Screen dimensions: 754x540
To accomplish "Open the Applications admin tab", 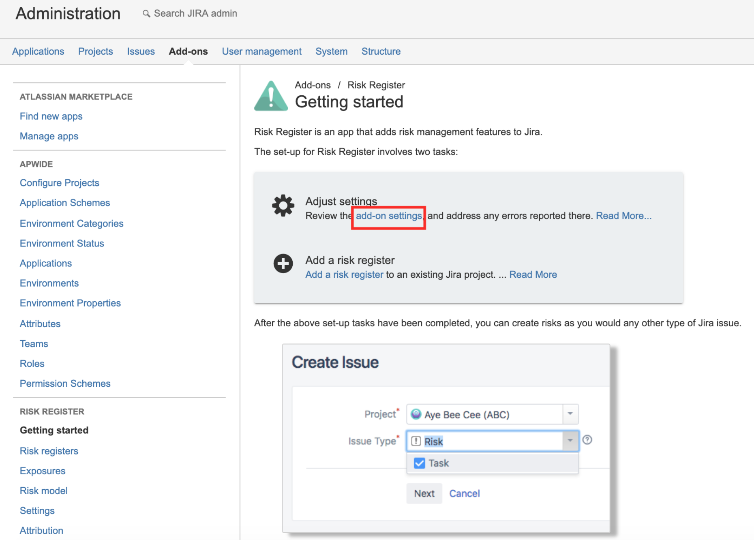I will click(x=38, y=51).
